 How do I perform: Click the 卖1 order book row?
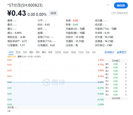point(116,78)
